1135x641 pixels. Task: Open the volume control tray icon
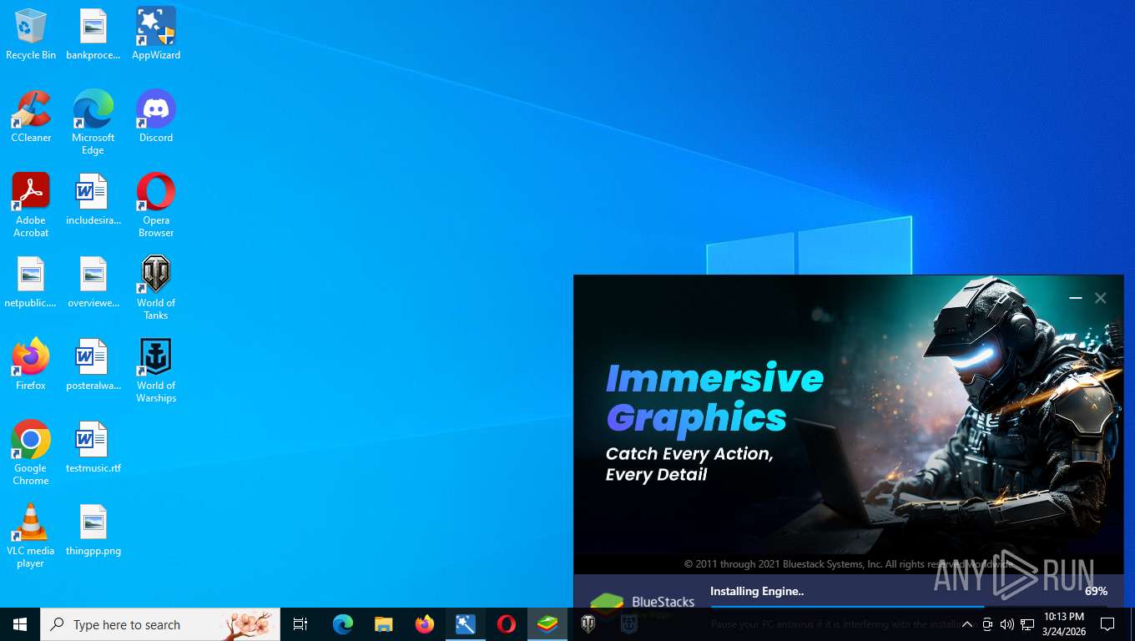click(x=1007, y=624)
